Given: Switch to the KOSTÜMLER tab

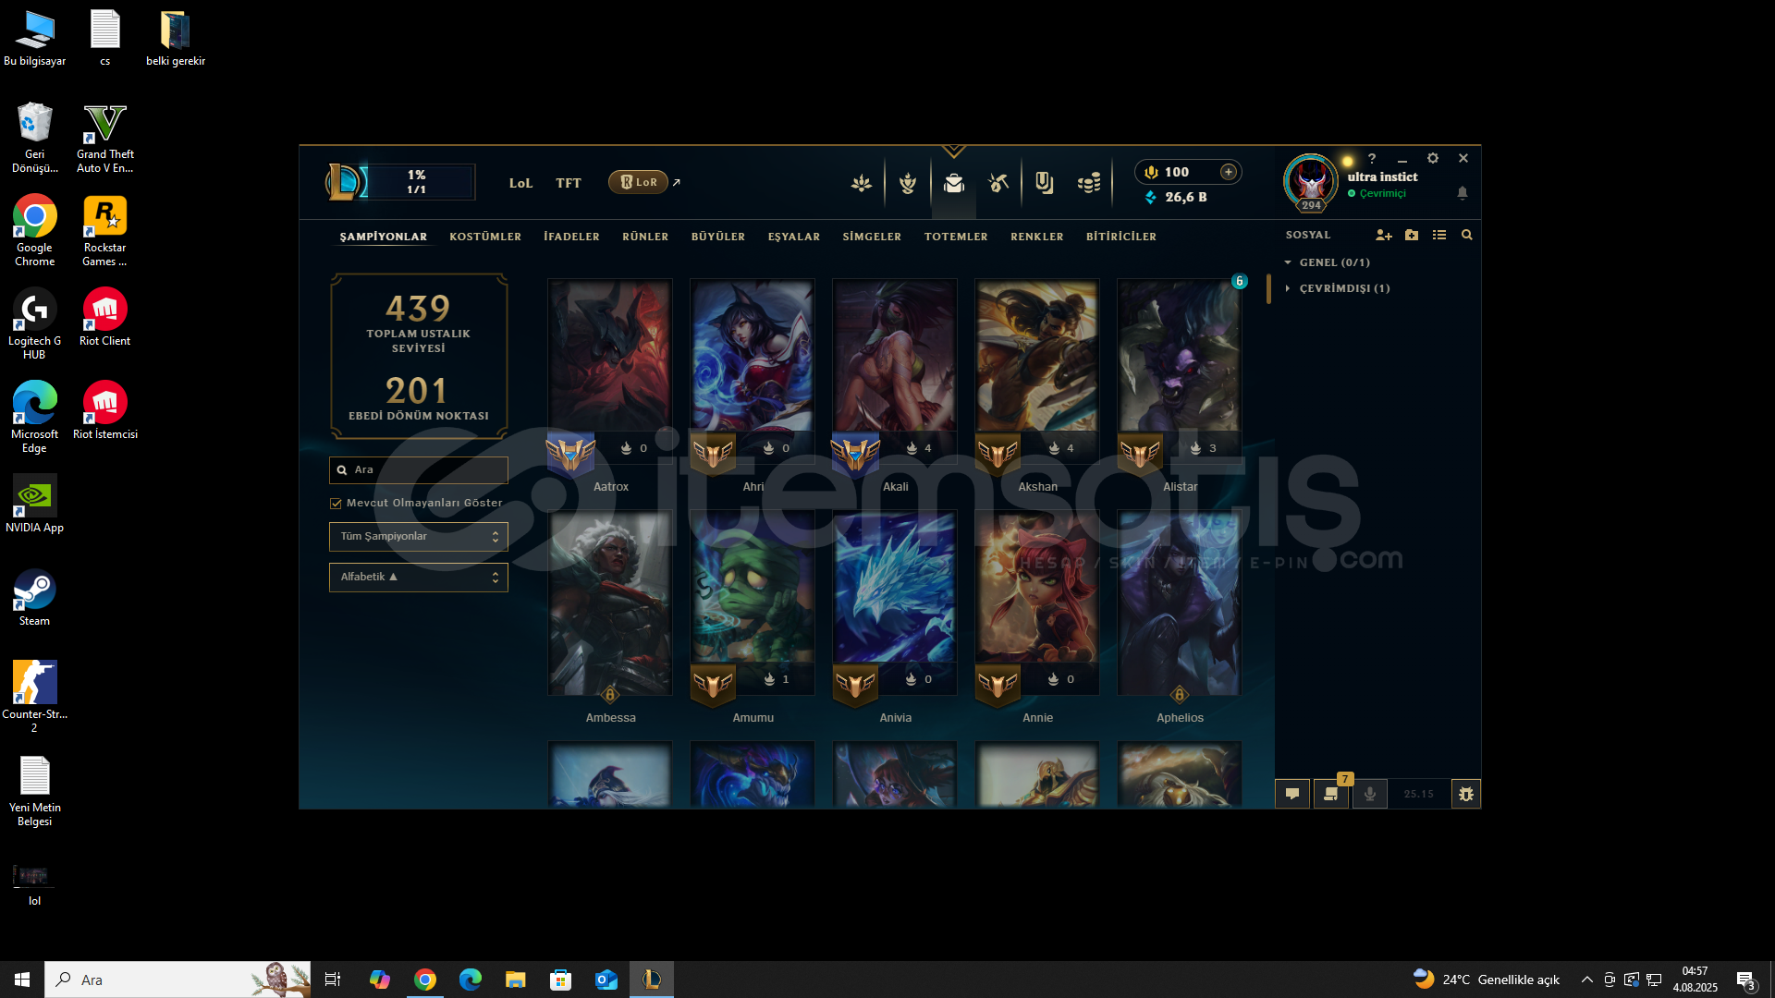Looking at the screenshot, I should [x=485, y=237].
